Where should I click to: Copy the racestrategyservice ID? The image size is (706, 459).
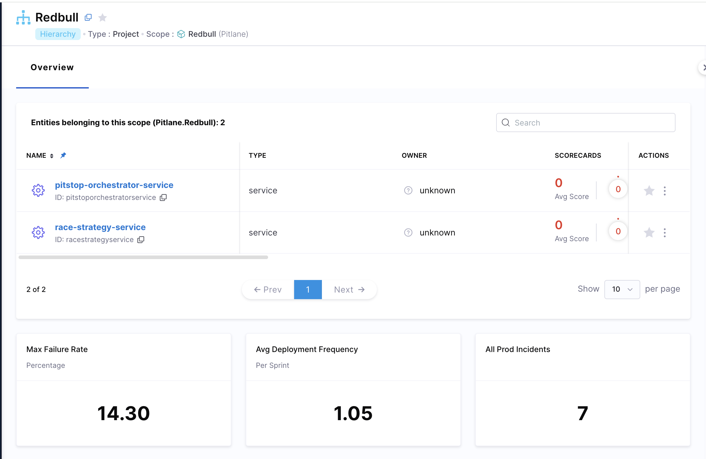(x=141, y=240)
